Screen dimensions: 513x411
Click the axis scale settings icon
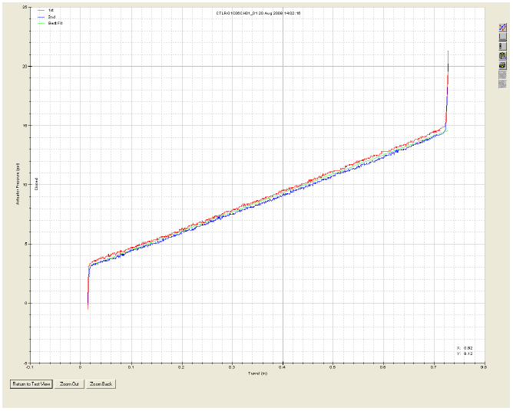[x=502, y=37]
